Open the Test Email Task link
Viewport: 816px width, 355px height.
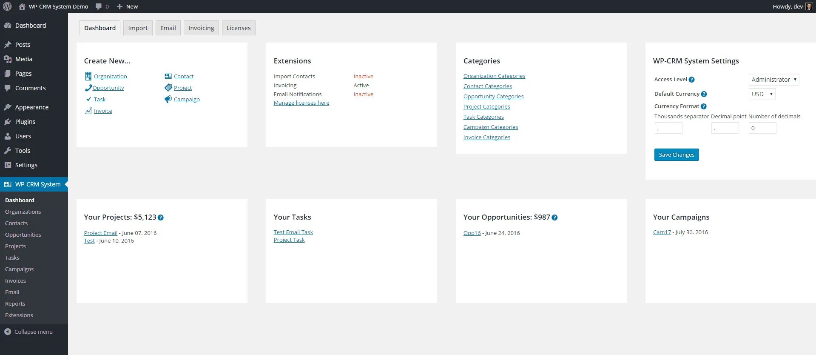pyautogui.click(x=293, y=232)
